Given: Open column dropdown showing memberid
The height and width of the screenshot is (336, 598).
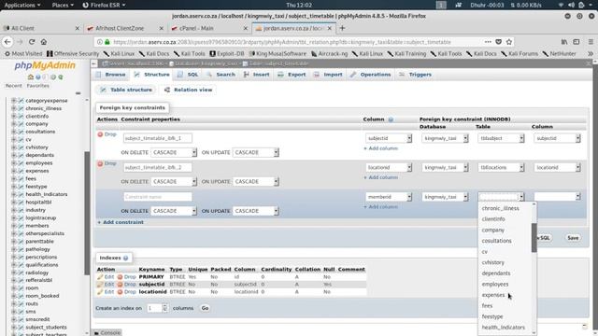Looking at the screenshot, I should [x=389, y=197].
